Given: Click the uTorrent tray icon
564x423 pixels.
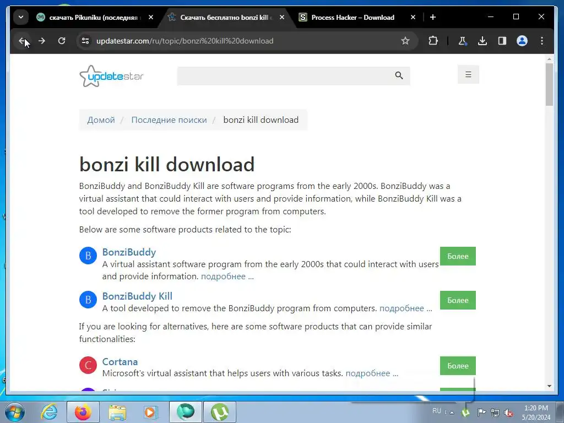Looking at the screenshot, I should click(465, 413).
